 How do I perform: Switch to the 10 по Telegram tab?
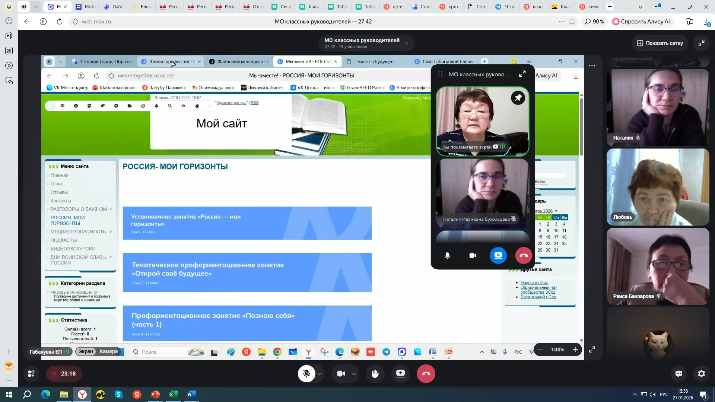[x=505, y=7]
